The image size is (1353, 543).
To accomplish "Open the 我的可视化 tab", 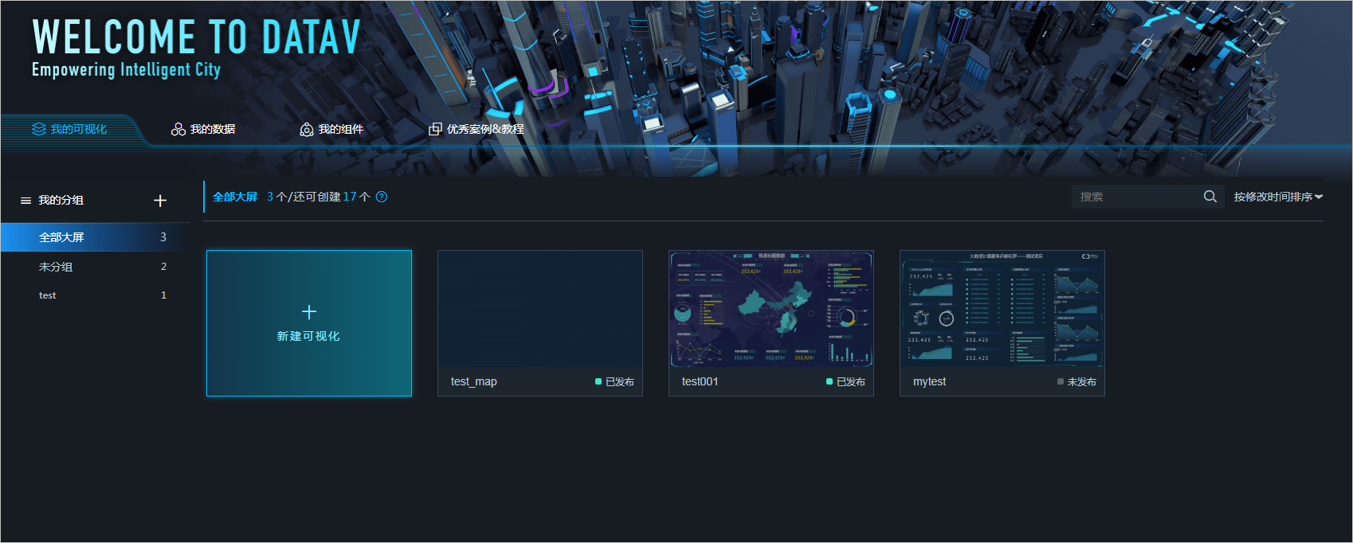I will coord(69,129).
